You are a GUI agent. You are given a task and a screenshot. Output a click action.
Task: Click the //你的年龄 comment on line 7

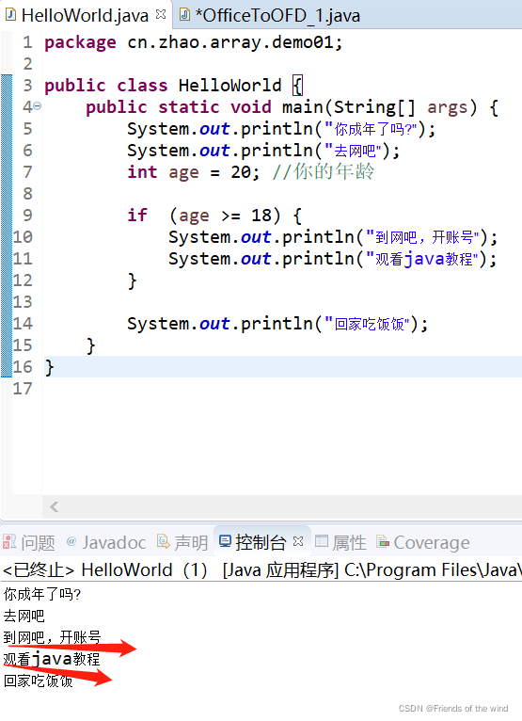pyautogui.click(x=323, y=172)
